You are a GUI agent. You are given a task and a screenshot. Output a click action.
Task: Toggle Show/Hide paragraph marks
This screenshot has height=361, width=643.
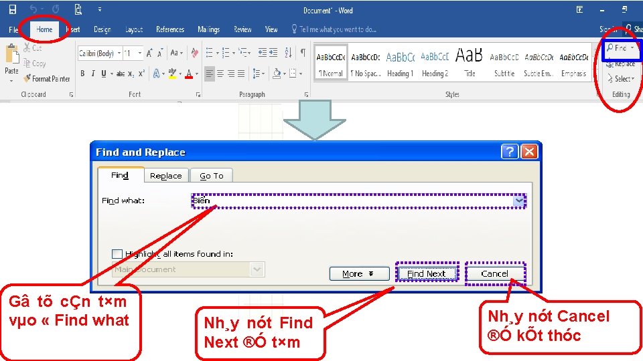[303, 52]
